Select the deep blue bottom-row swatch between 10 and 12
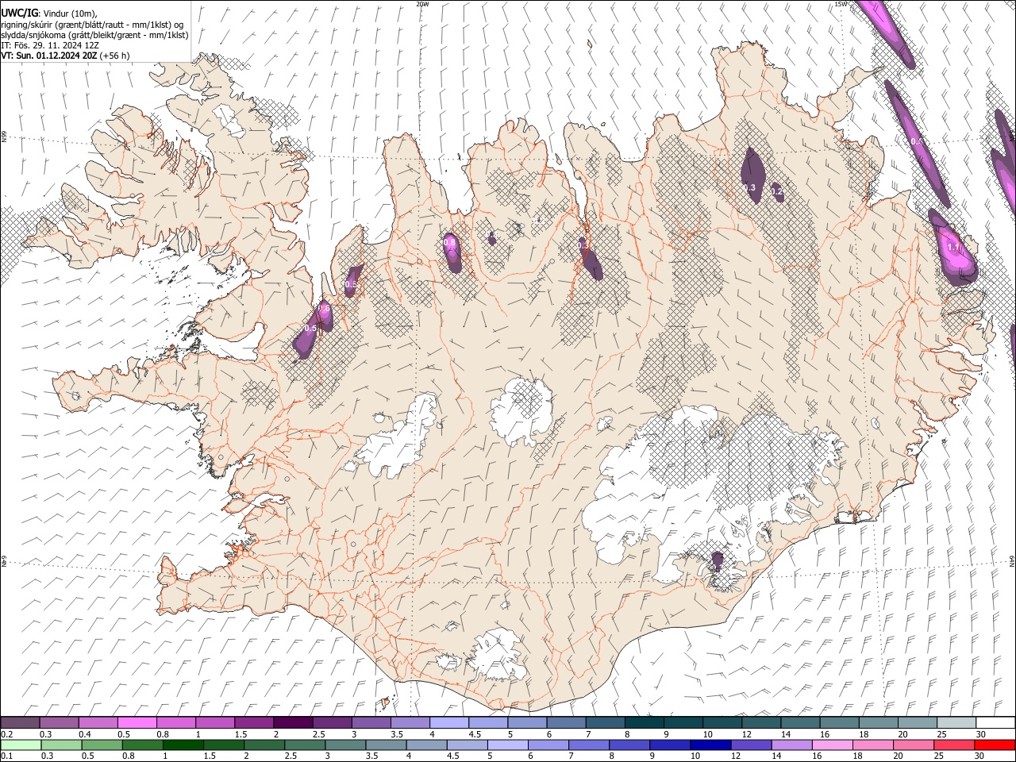This screenshot has width=1016, height=762. (x=710, y=745)
